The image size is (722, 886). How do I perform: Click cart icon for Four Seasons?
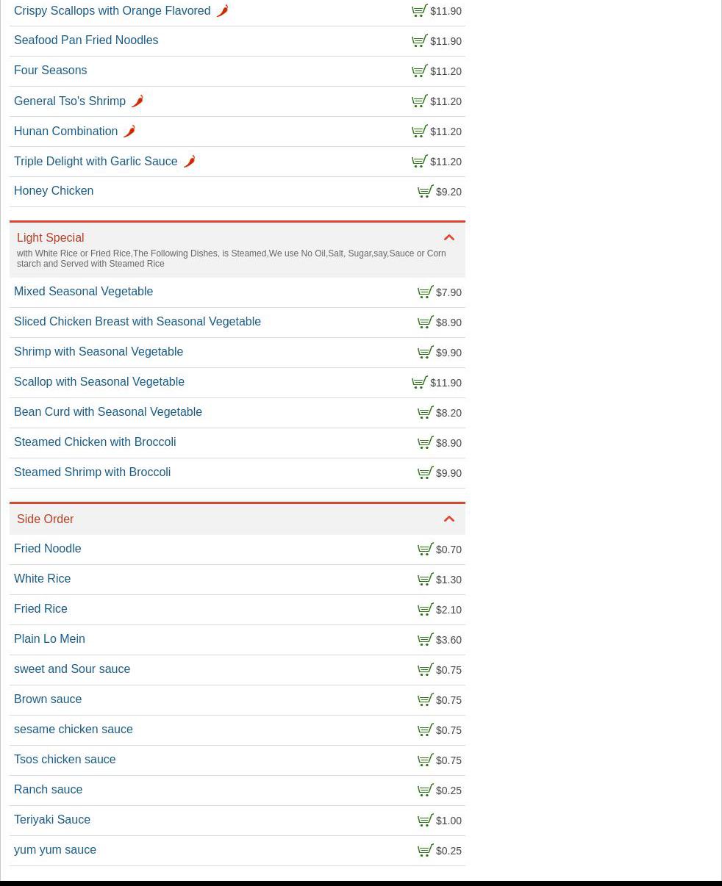coord(419,71)
